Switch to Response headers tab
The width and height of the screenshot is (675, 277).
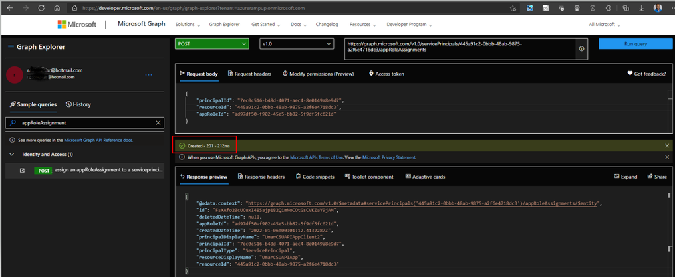[x=261, y=177]
